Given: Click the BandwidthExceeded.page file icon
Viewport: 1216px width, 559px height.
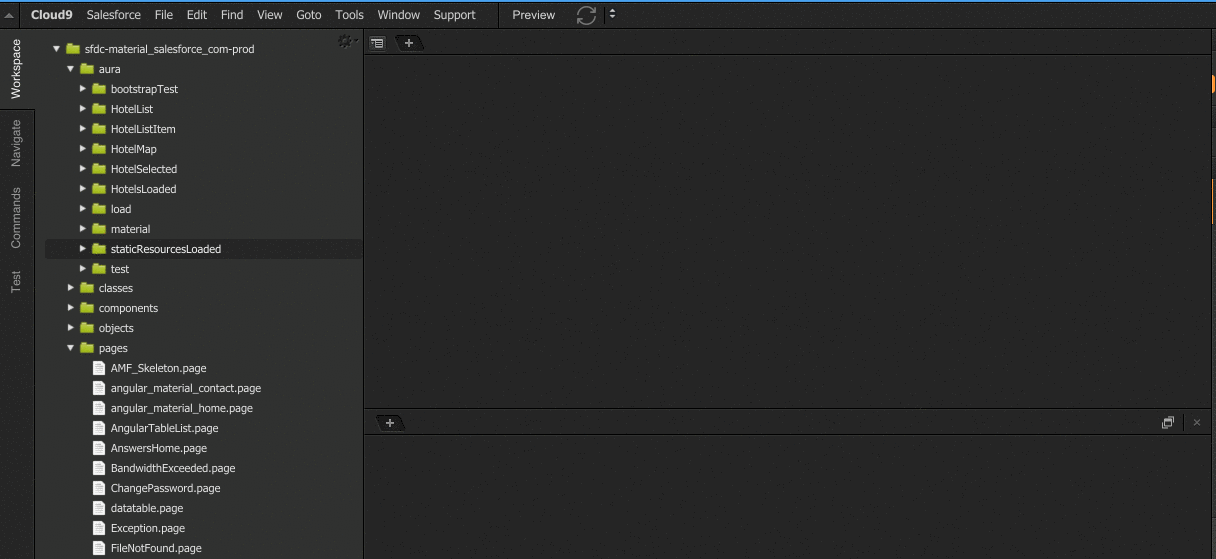Looking at the screenshot, I should click(99, 468).
